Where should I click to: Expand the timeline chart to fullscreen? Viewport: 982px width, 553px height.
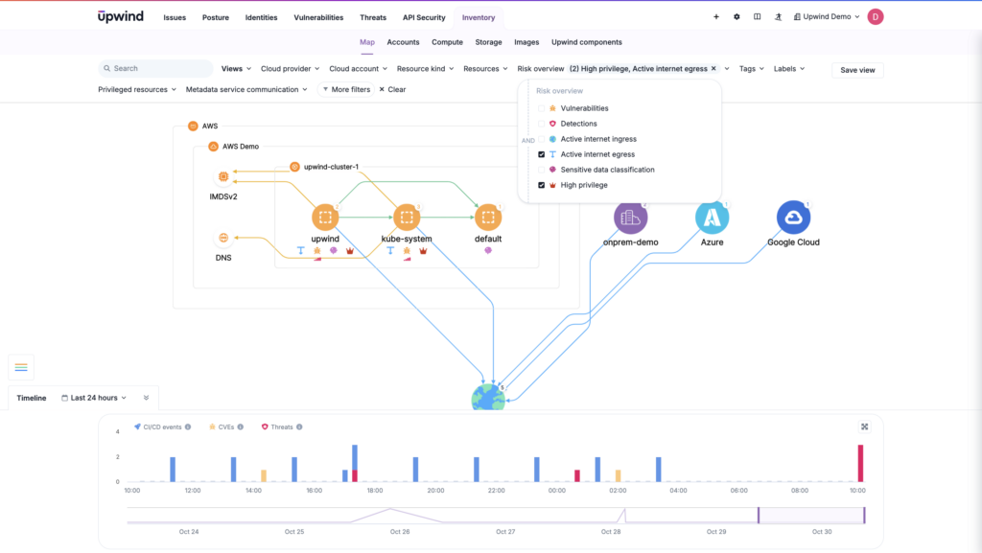pos(864,426)
